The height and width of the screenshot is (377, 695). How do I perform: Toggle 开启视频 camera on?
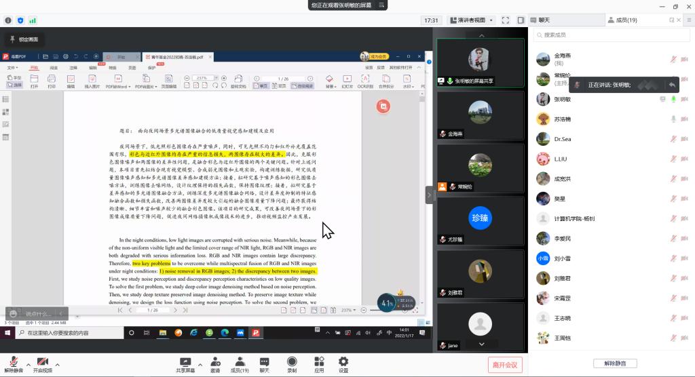[42, 362]
